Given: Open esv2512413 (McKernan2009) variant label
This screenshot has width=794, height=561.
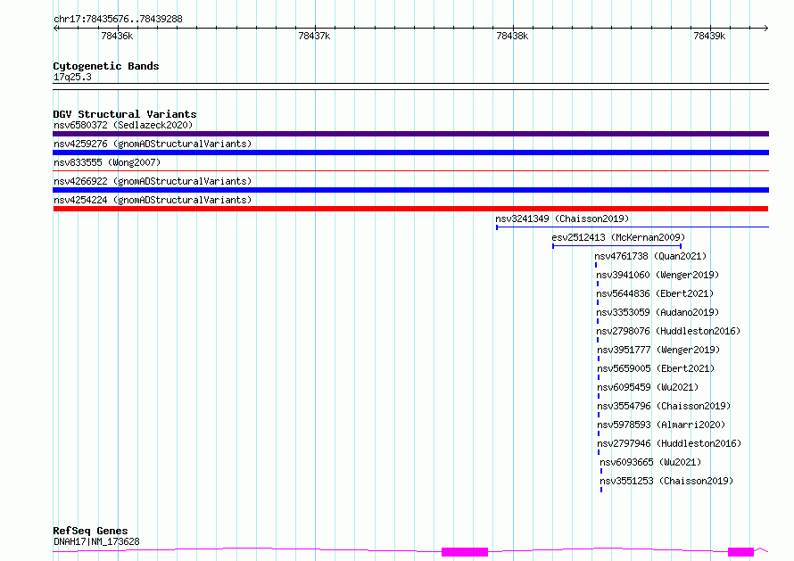Looking at the screenshot, I should coord(618,237).
